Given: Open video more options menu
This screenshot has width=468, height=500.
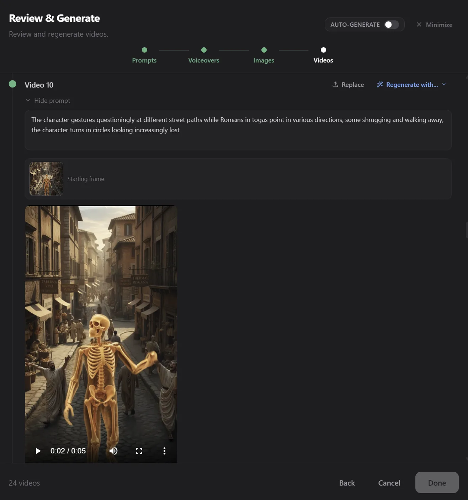Looking at the screenshot, I should (164, 451).
